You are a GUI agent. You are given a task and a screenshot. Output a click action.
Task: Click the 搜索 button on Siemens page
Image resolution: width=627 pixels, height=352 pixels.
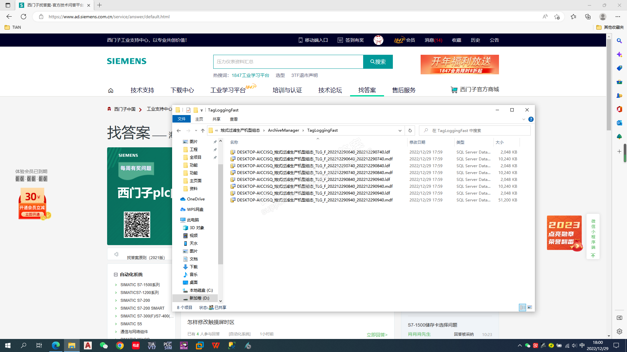click(x=378, y=62)
